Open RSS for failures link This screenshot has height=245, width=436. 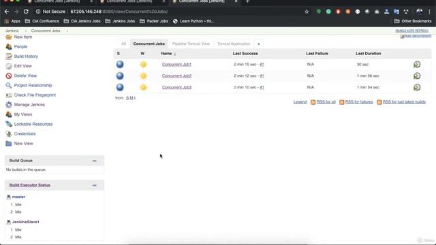tap(359, 102)
